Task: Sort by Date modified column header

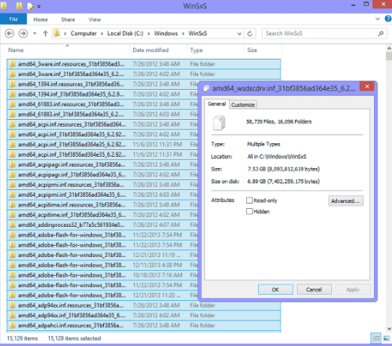Action: (159, 50)
